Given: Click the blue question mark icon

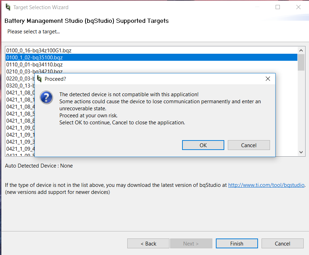Looking at the screenshot, I should (46, 97).
